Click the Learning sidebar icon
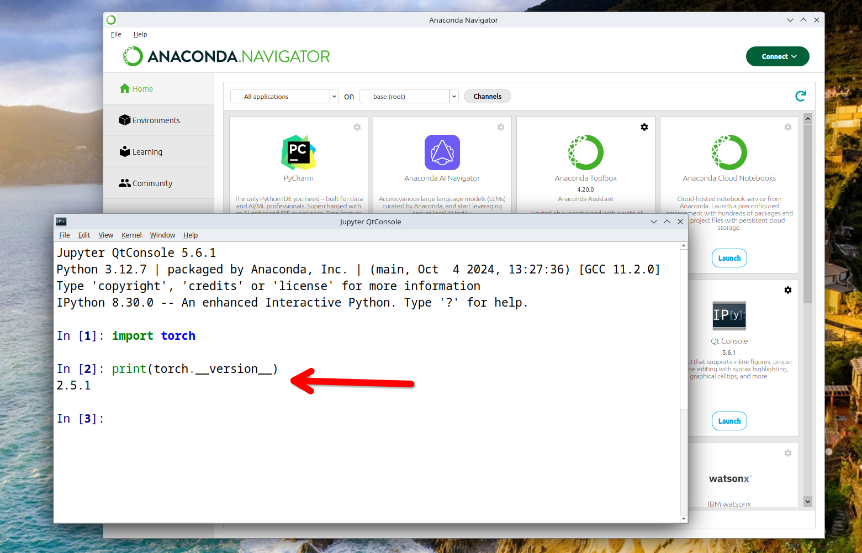Screen dimensions: 862x553 tap(125, 151)
